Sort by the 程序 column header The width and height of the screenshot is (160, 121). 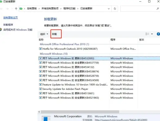(113, 40)
